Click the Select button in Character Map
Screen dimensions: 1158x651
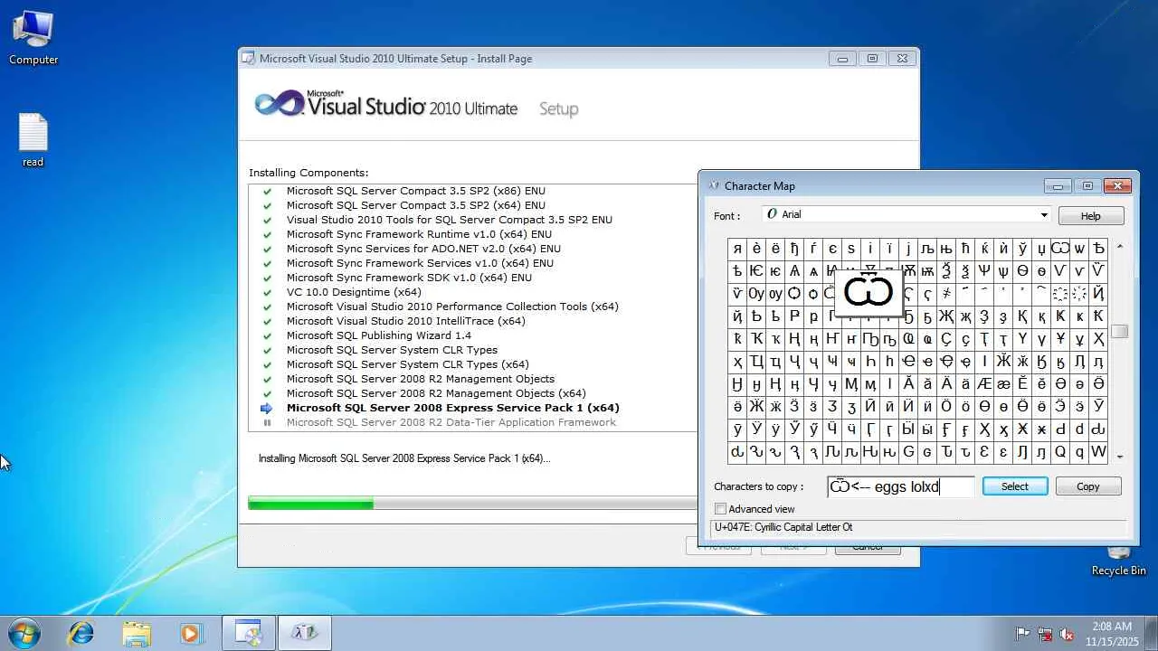(1015, 486)
